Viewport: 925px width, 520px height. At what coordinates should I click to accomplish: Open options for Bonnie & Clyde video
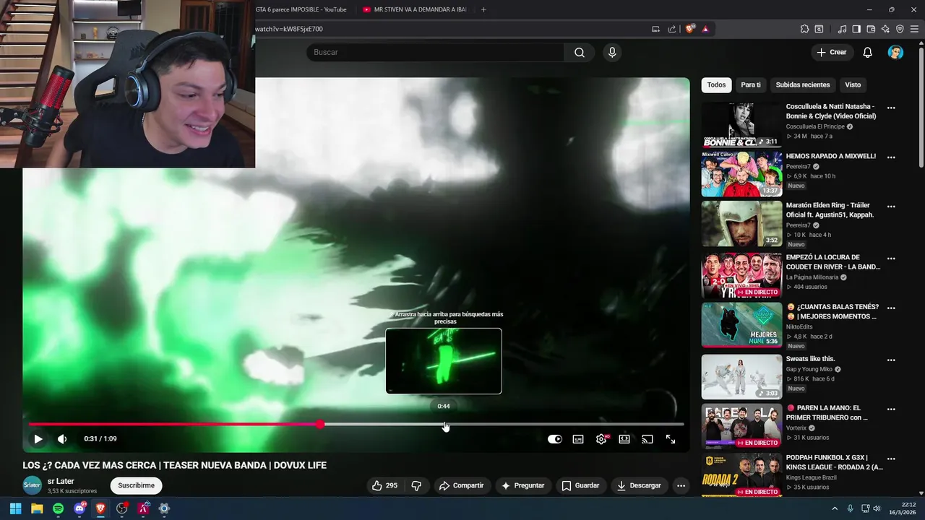[891, 108]
